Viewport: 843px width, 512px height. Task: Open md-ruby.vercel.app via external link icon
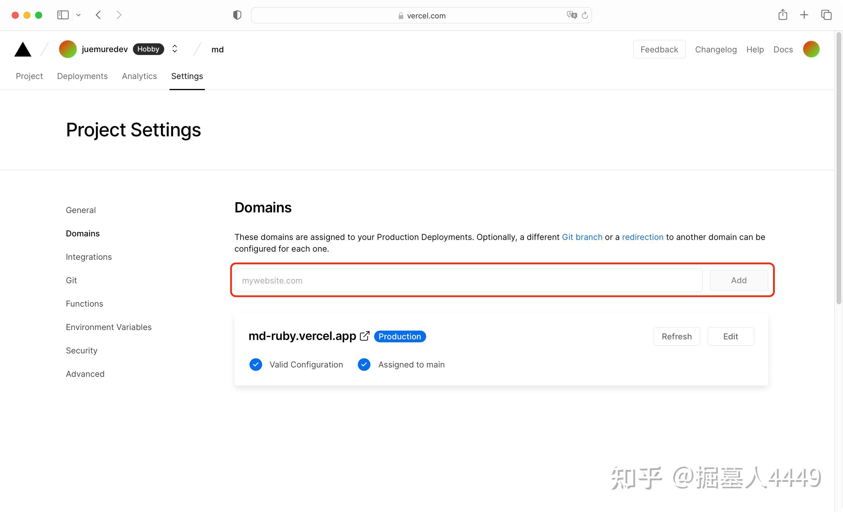pyautogui.click(x=364, y=336)
